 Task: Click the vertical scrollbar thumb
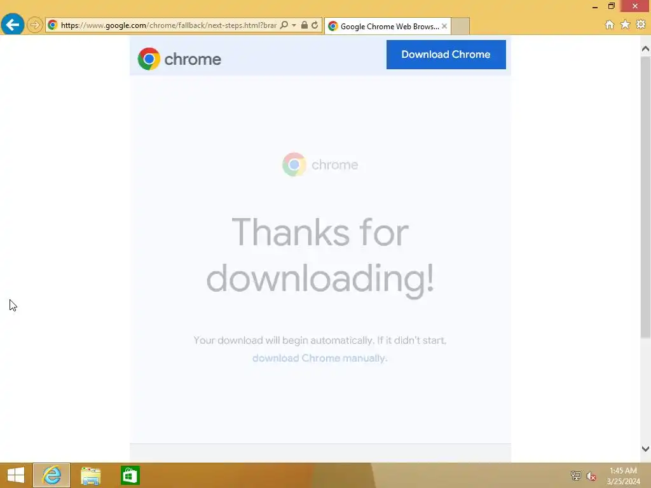645,197
